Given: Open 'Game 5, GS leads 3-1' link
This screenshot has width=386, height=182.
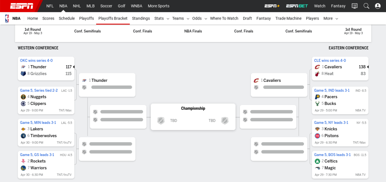Looking at the screenshot, I should point(37,155).
